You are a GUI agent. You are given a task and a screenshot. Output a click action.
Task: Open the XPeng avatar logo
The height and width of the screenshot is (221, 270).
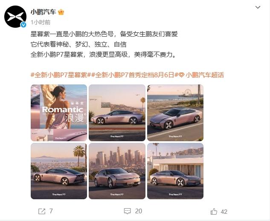(15, 17)
